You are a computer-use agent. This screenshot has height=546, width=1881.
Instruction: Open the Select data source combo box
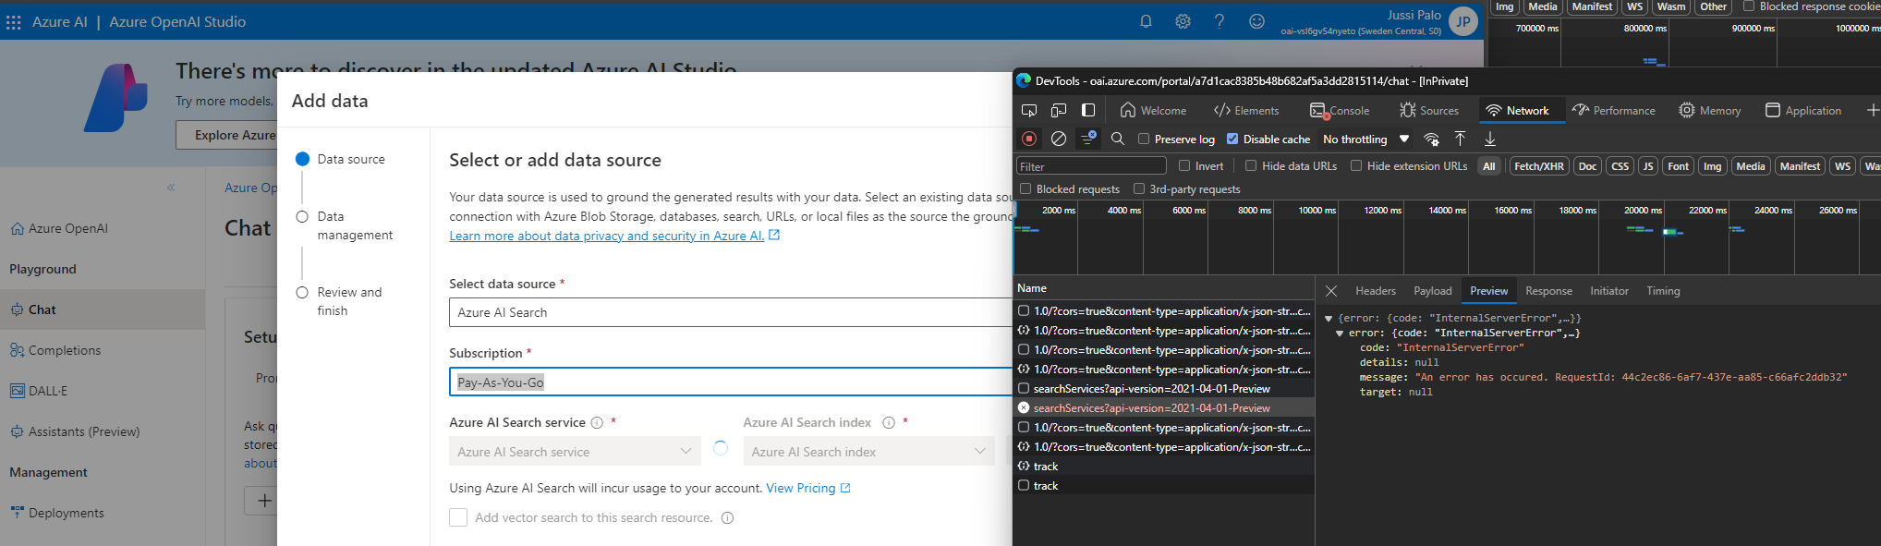(731, 312)
